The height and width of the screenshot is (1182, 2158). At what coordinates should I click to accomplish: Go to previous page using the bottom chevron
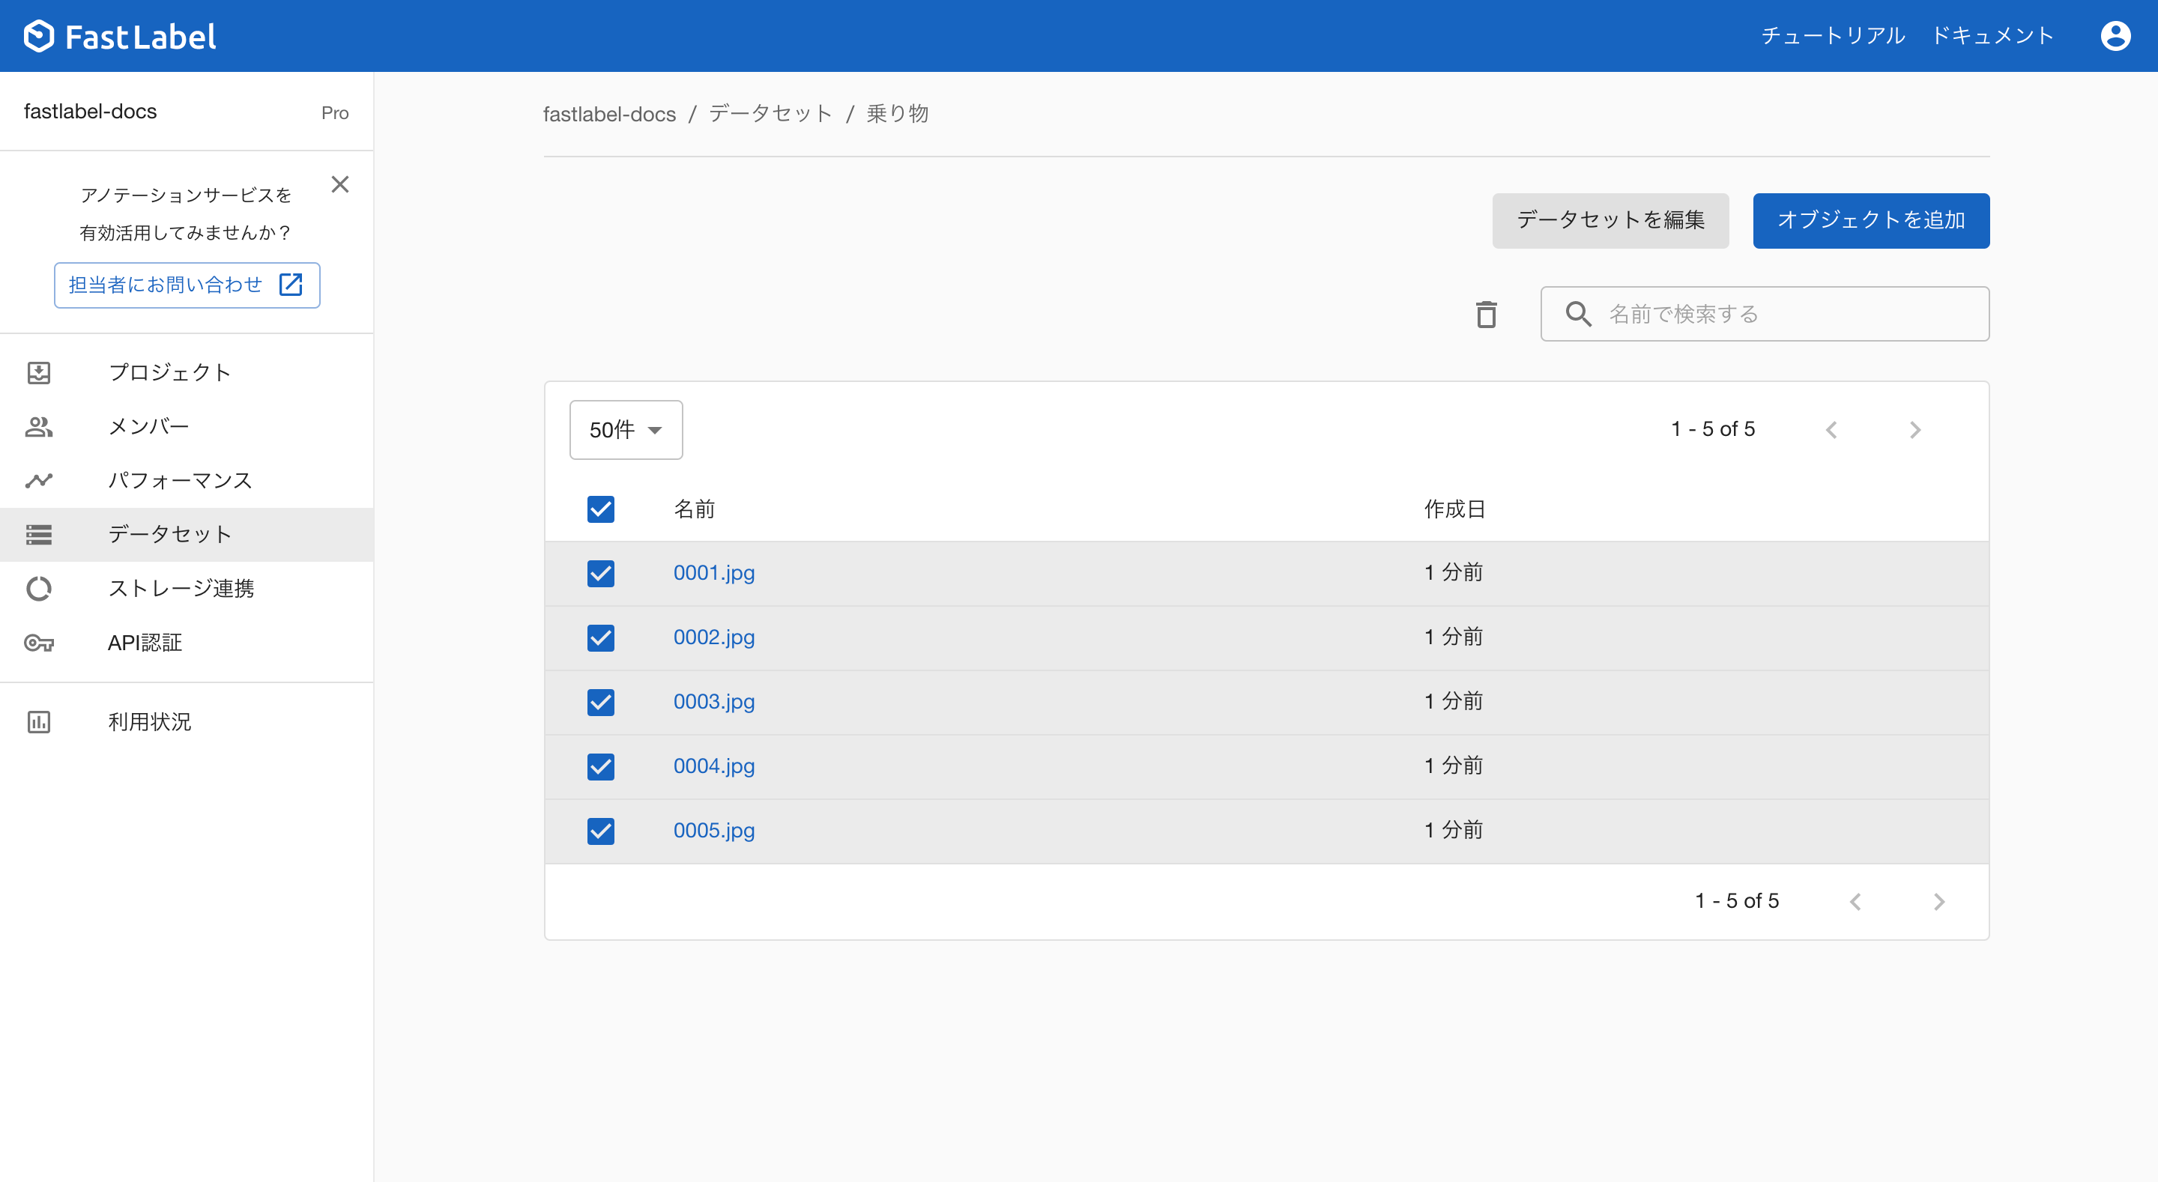pos(1855,901)
